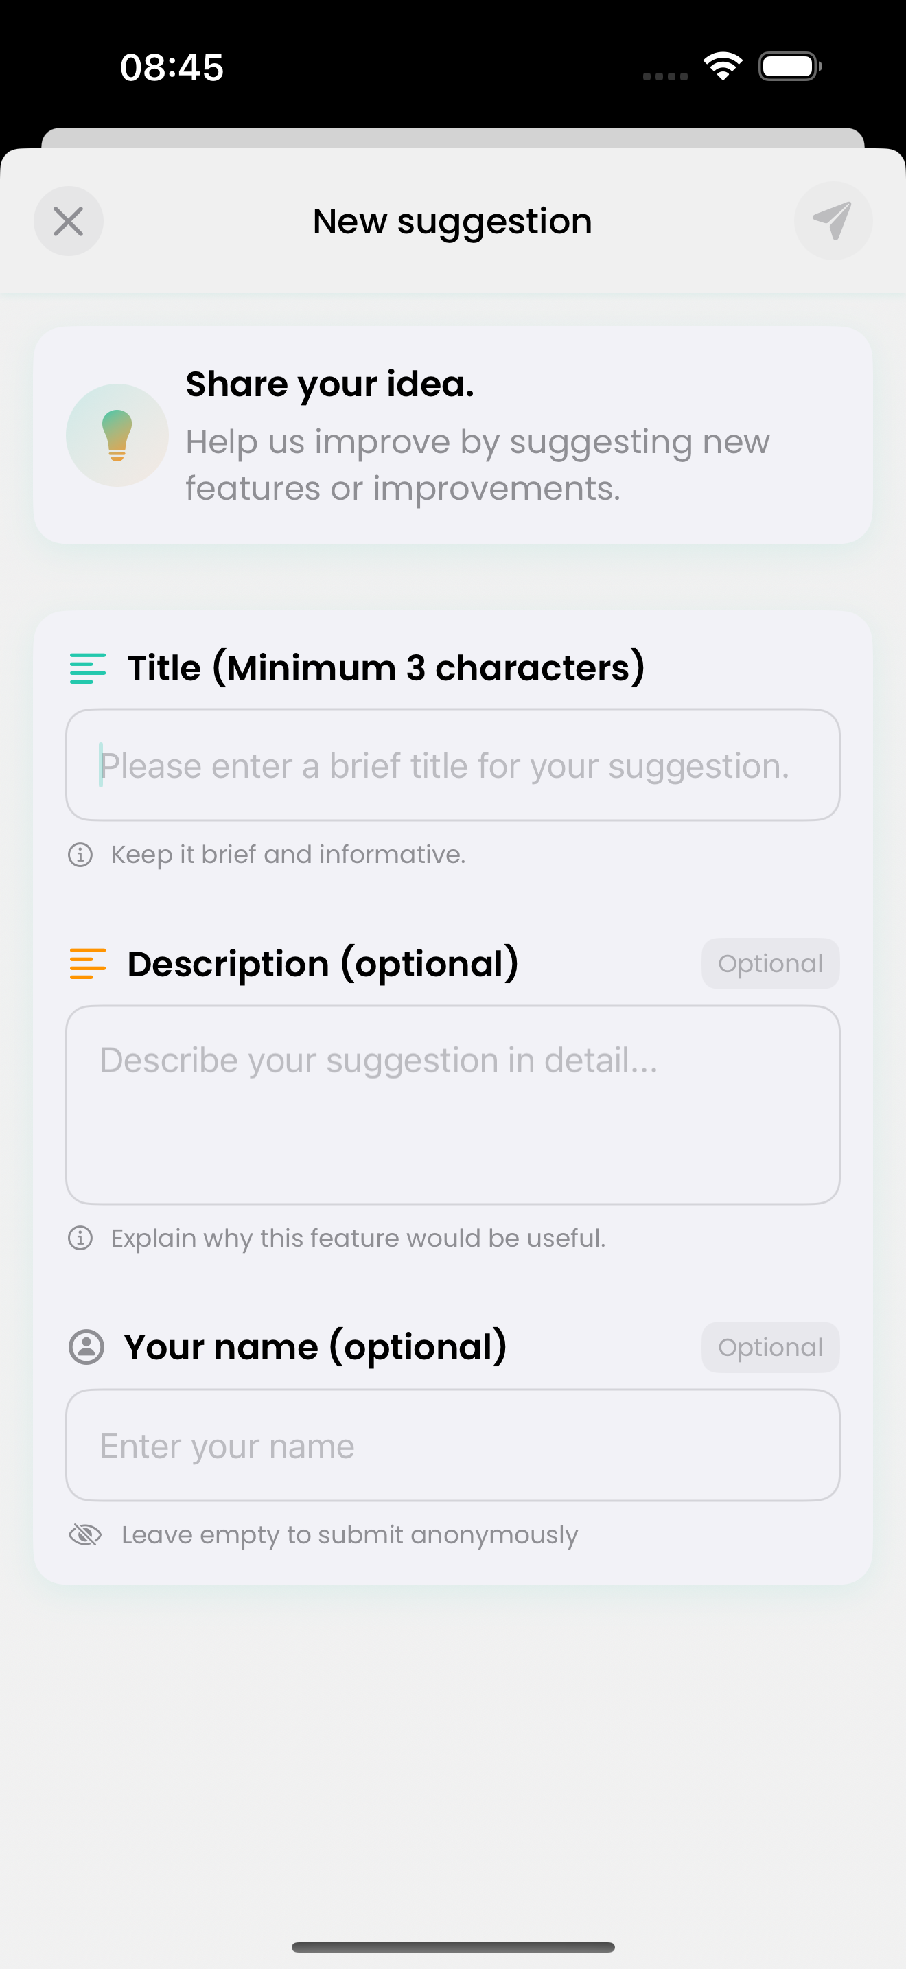Screen dimensions: 906x1969
Task: Tap the Optional badge next to Description
Action: pyautogui.click(x=770, y=964)
